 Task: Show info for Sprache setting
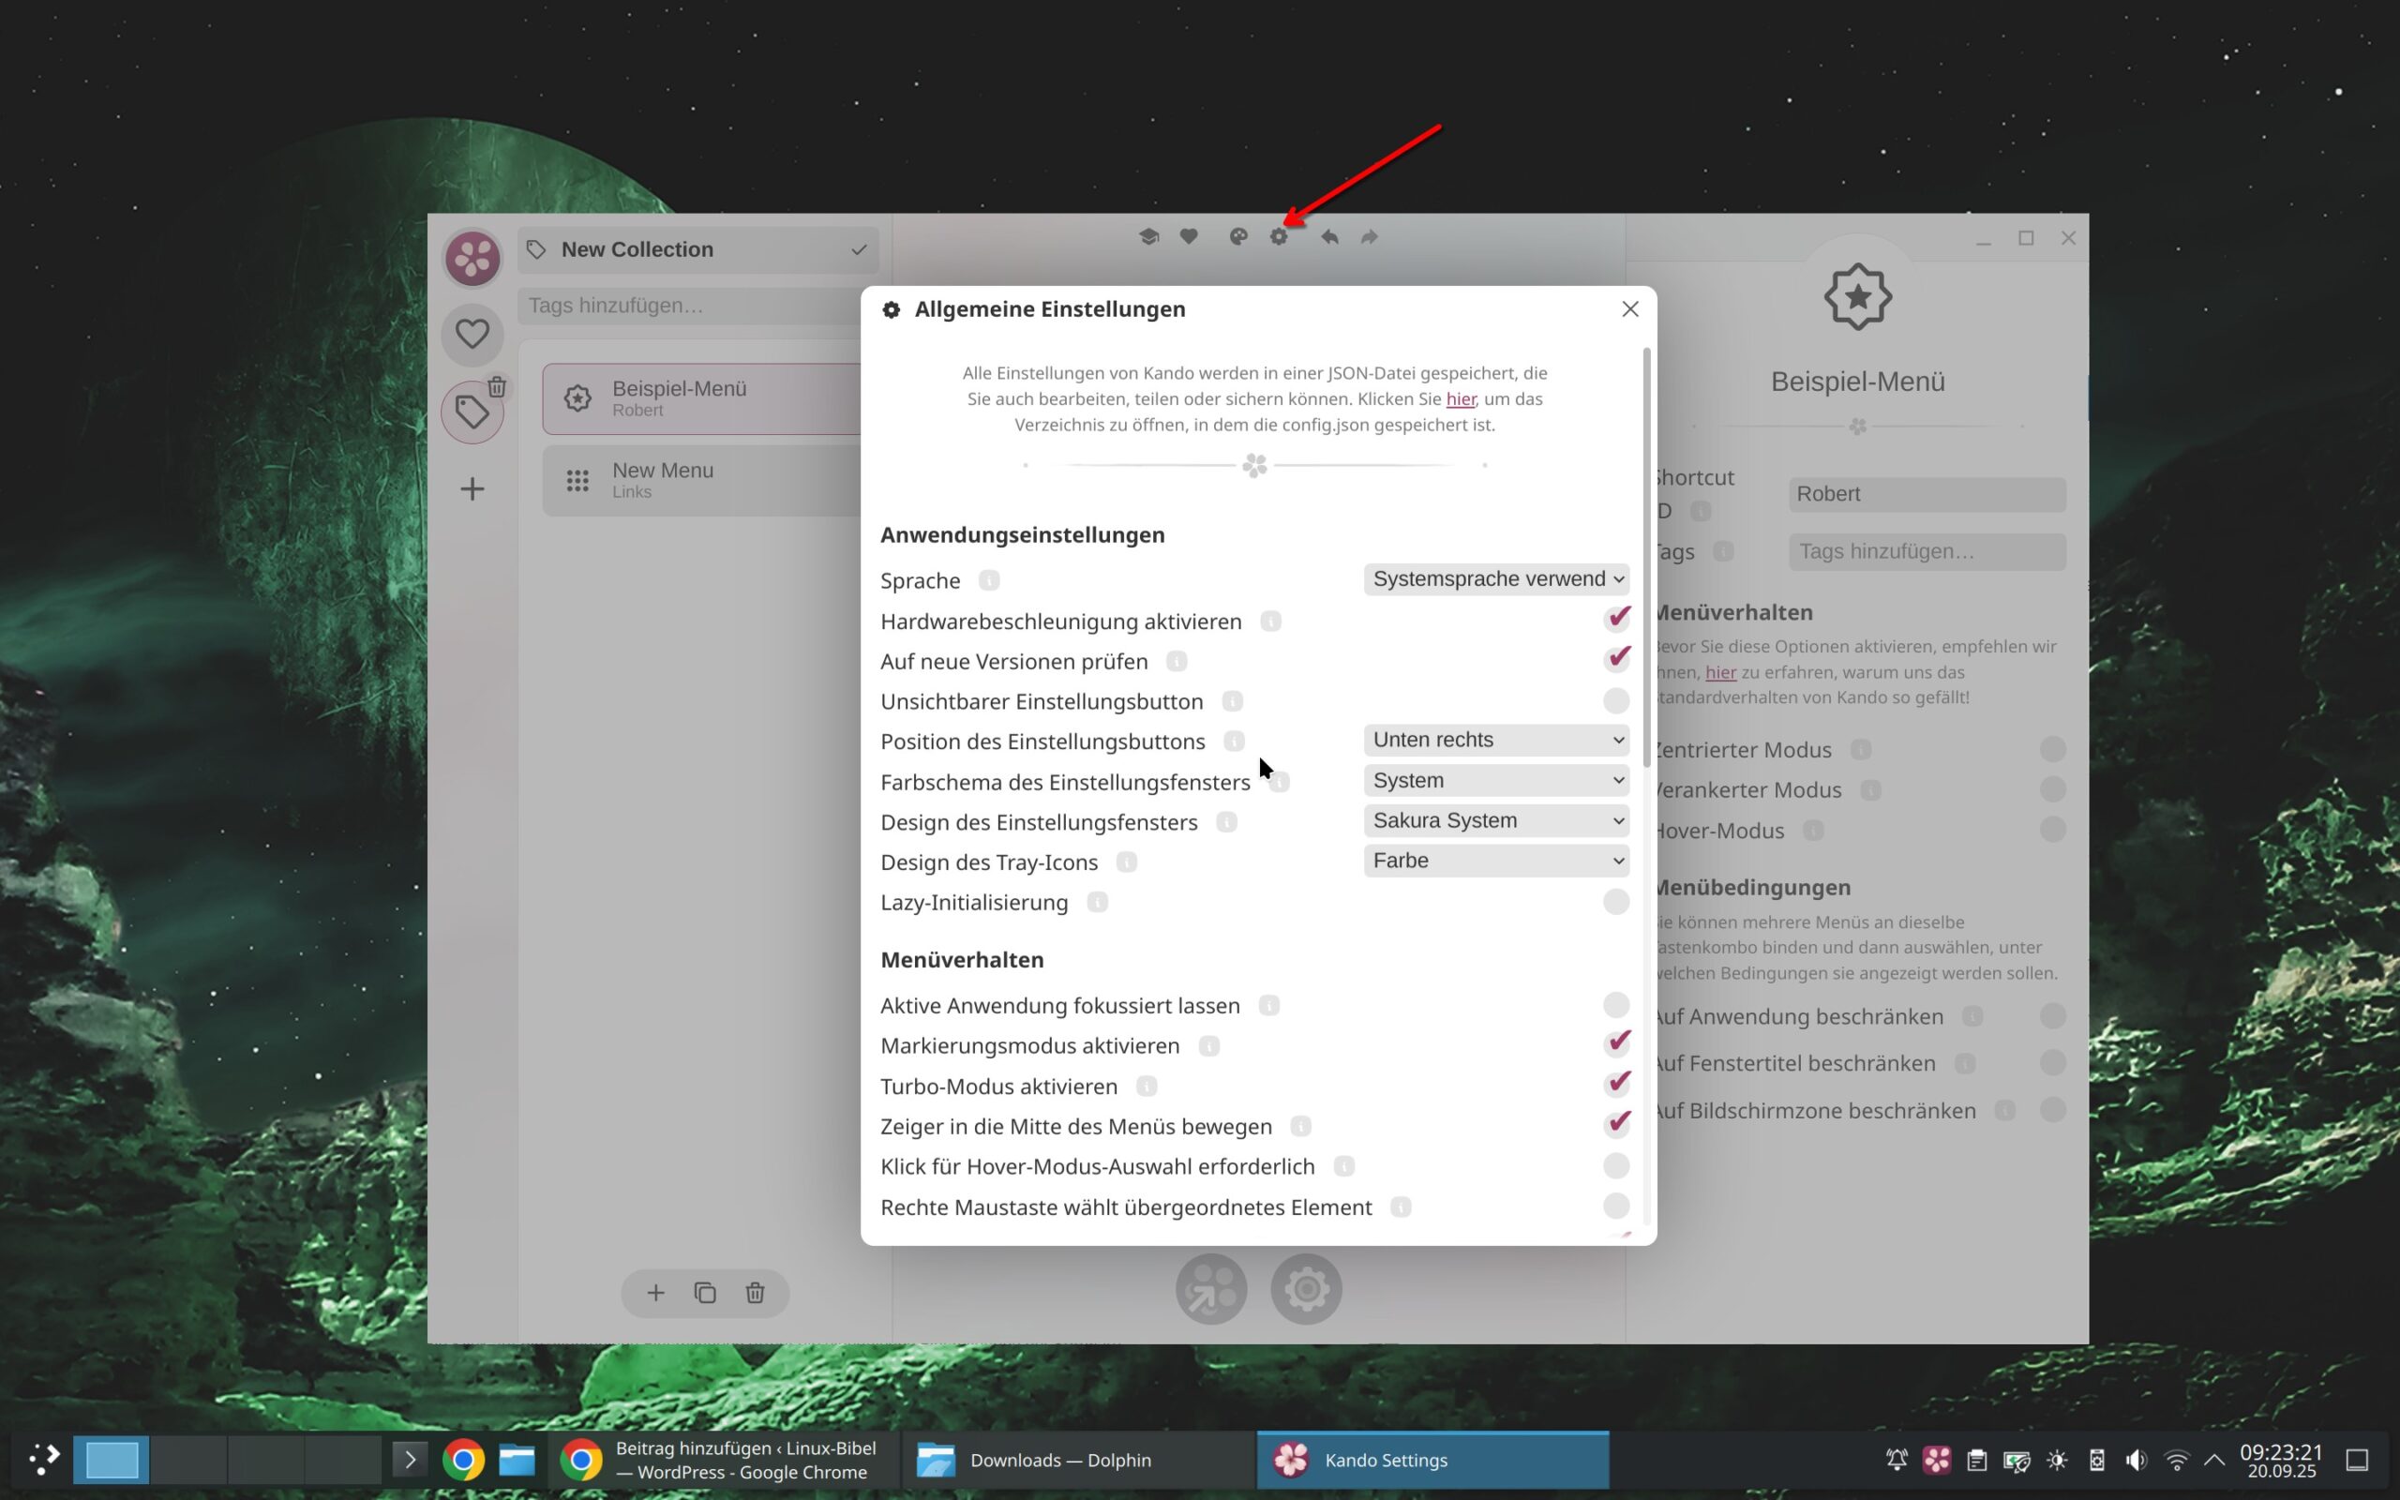pyautogui.click(x=989, y=580)
